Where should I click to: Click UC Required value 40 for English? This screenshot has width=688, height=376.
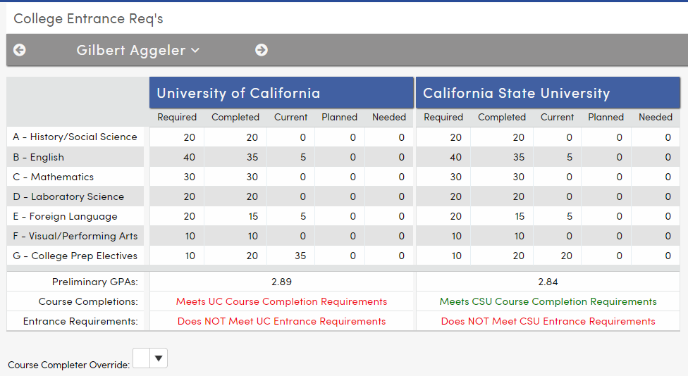click(x=189, y=157)
